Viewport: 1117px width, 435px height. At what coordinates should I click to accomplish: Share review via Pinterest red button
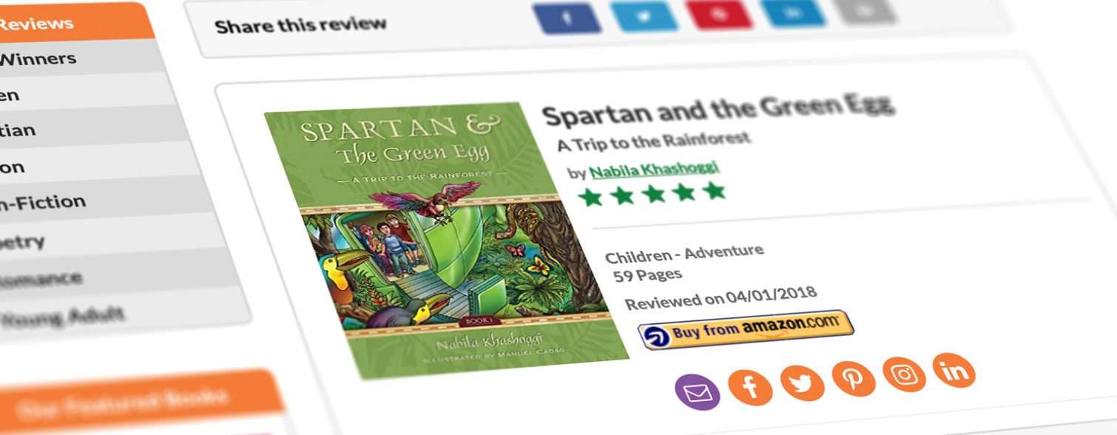tap(720, 14)
